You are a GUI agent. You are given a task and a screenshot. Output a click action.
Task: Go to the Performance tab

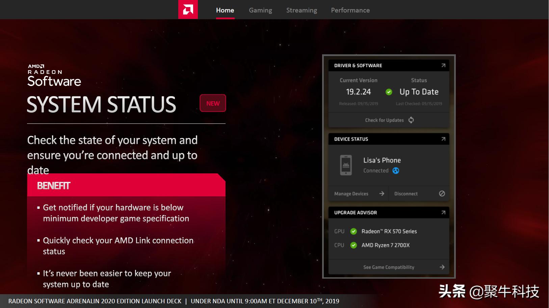[350, 10]
